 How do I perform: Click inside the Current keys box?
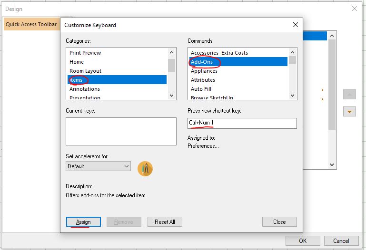(121, 131)
